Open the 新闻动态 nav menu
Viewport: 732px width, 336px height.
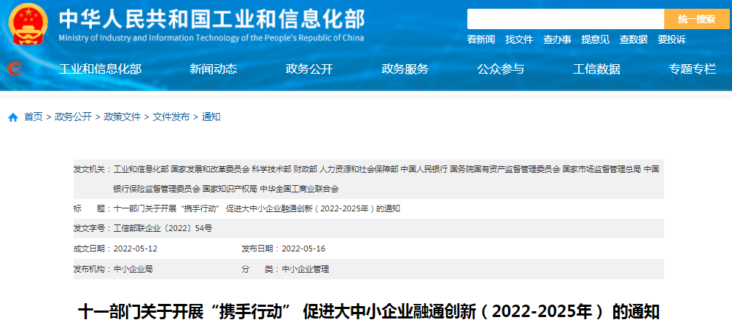(x=213, y=69)
